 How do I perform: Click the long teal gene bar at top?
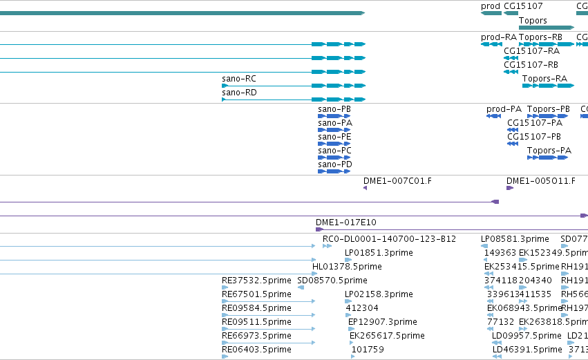[182, 13]
